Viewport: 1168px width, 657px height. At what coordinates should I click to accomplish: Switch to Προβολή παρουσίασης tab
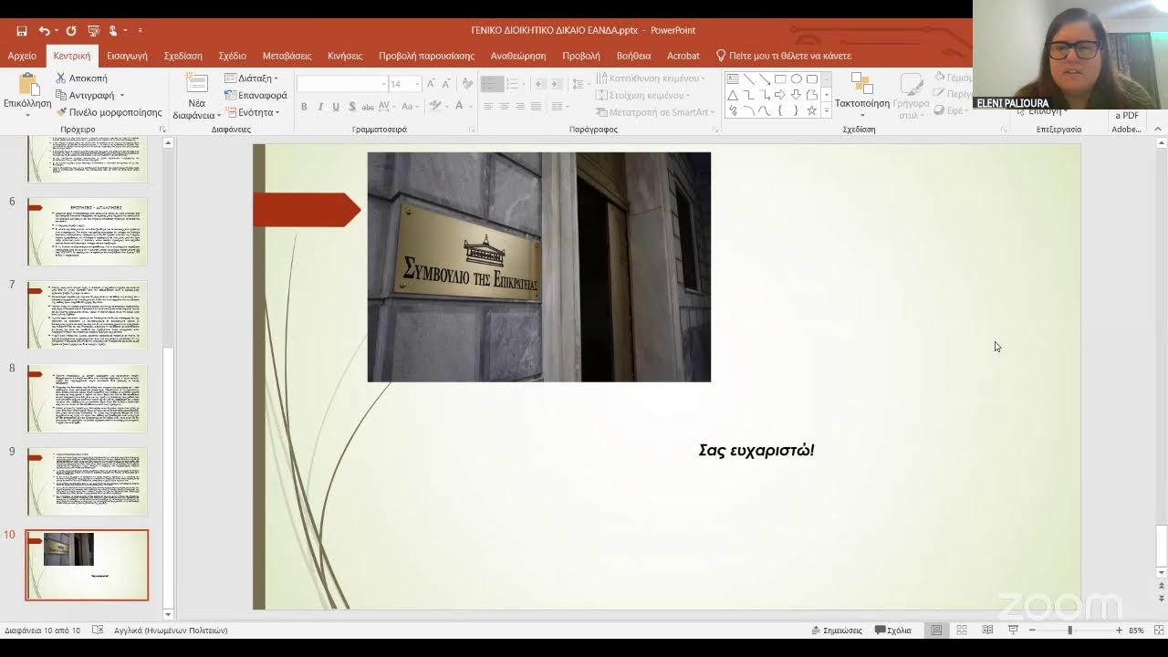pos(426,56)
